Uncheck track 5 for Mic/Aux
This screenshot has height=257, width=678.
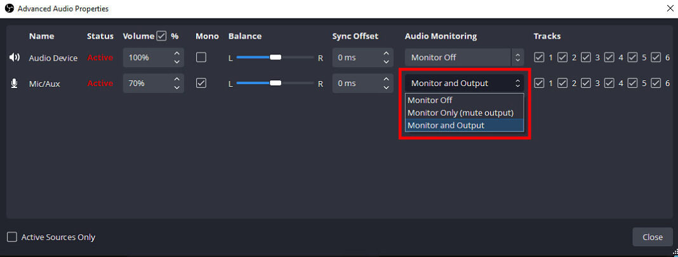[x=632, y=83]
